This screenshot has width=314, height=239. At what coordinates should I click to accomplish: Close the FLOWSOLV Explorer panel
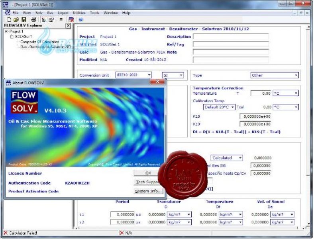tap(68, 26)
